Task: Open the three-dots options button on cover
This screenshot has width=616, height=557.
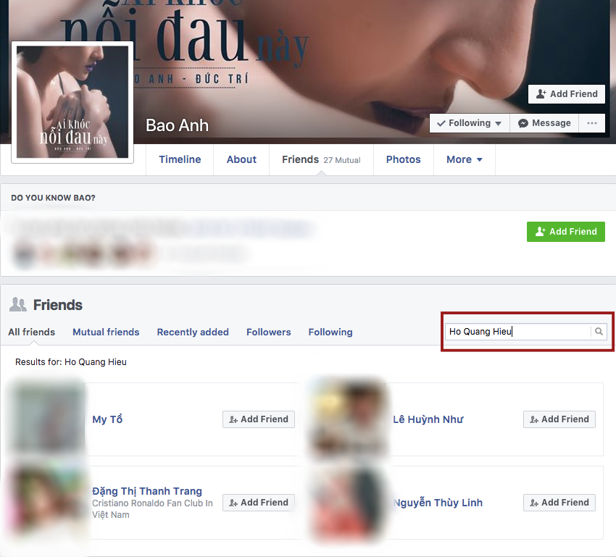Action: tap(591, 123)
